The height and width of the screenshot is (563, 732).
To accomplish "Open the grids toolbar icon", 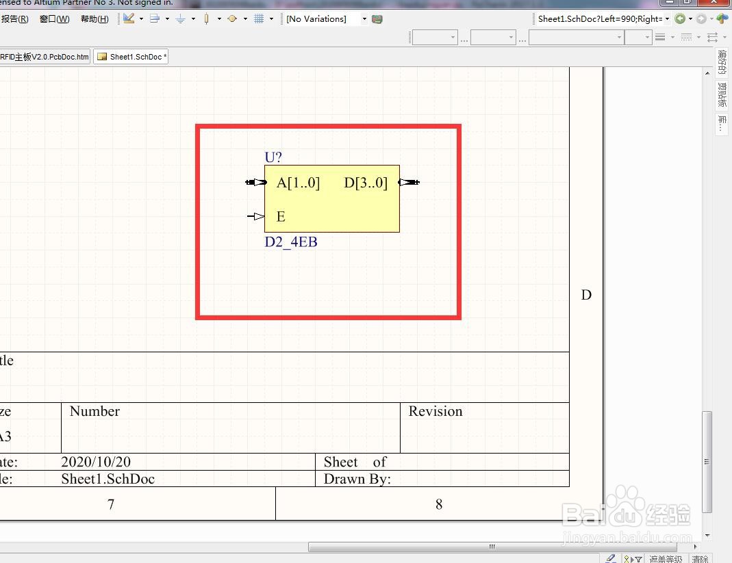I will pos(259,18).
